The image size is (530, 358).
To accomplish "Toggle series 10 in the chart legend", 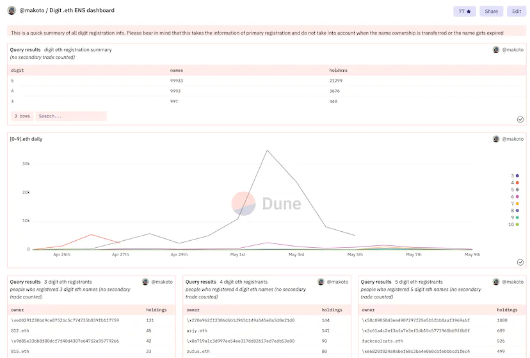I will click(513, 225).
